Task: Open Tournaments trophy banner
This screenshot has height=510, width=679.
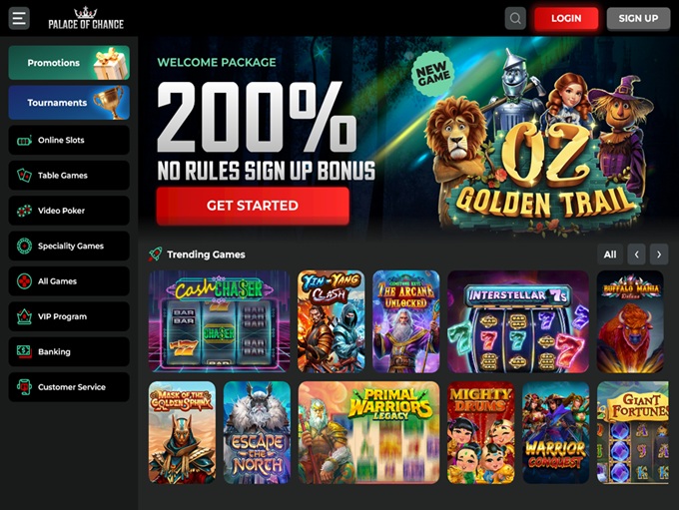Action: point(69,102)
